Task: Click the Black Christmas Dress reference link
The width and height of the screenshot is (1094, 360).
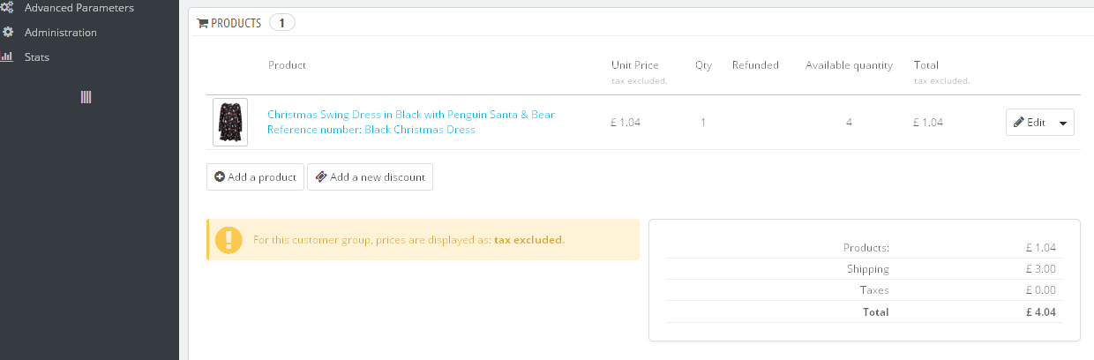Action: click(x=371, y=130)
